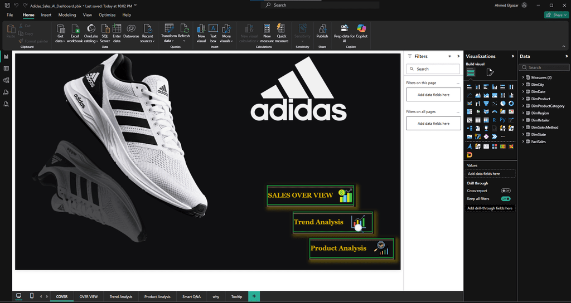Viewport: 571px width, 303px height.
Task: Open Excel workbook data source
Action: [x=75, y=33]
